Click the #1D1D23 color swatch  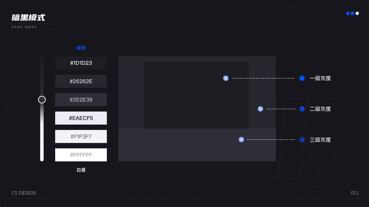(x=81, y=63)
